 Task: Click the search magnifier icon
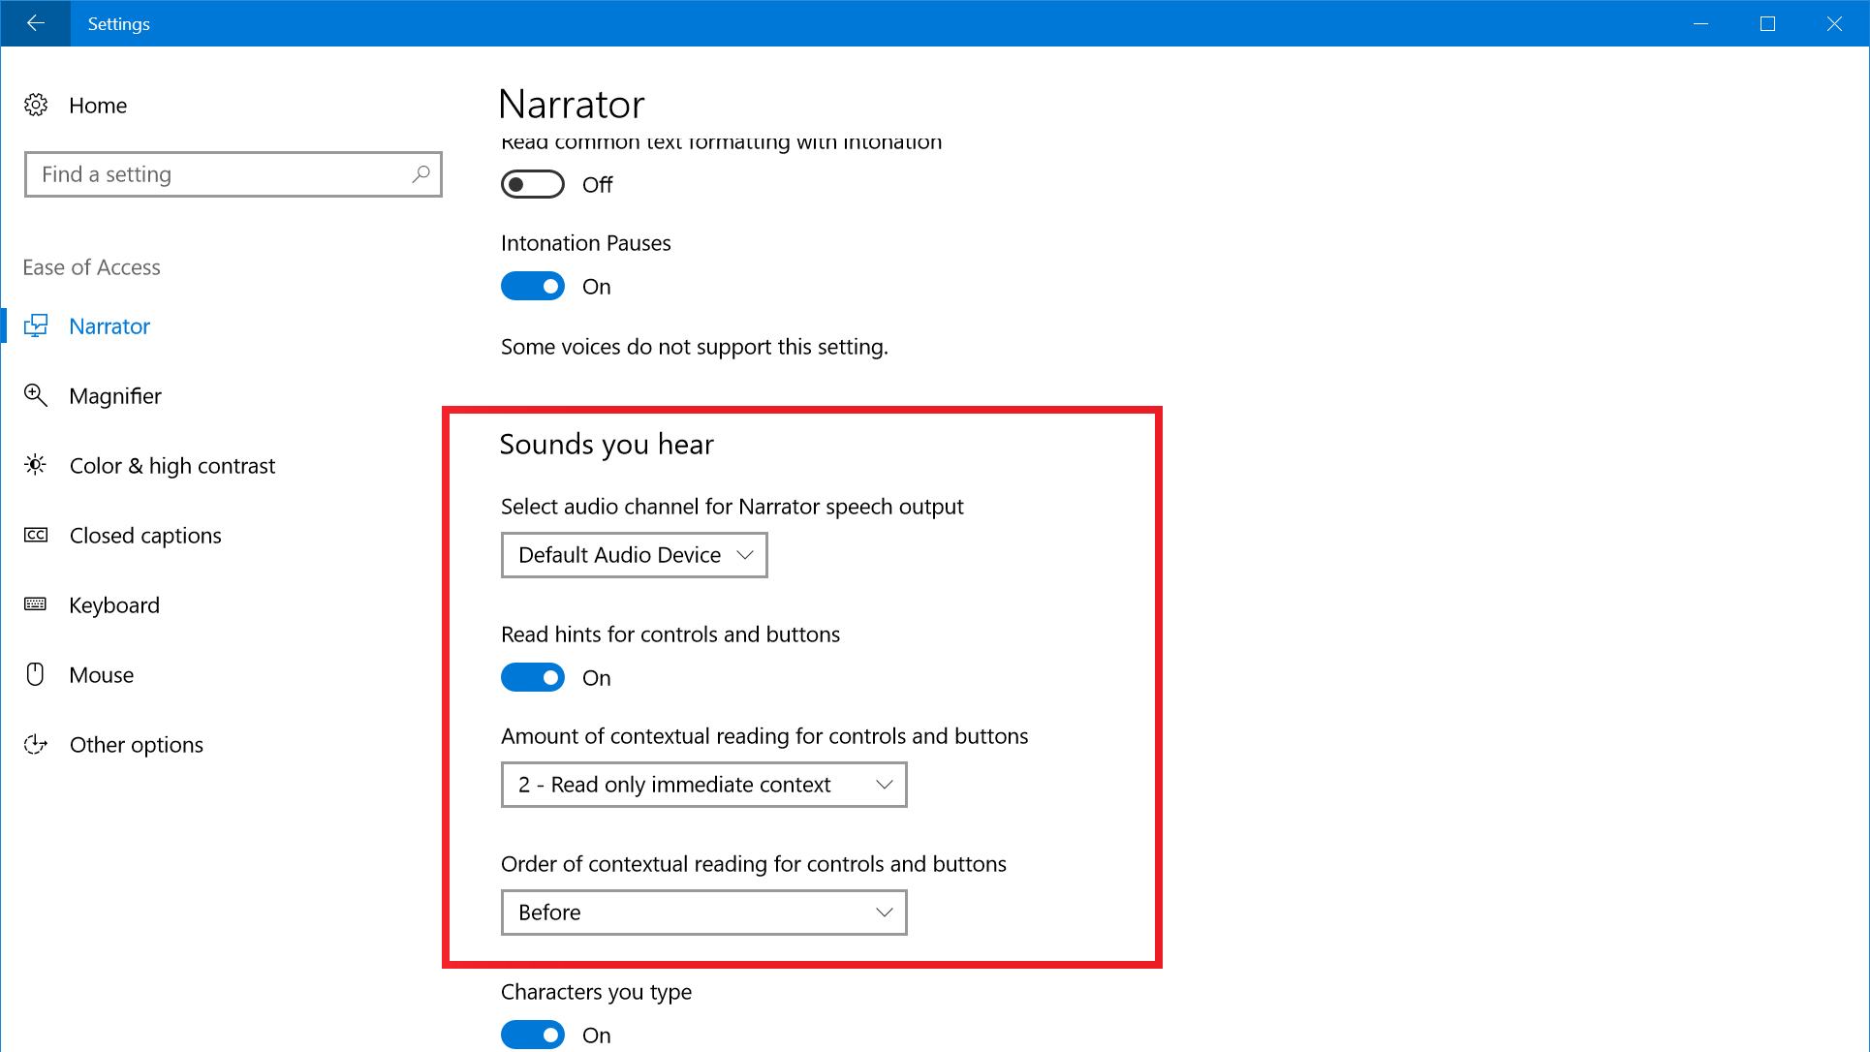(x=421, y=174)
